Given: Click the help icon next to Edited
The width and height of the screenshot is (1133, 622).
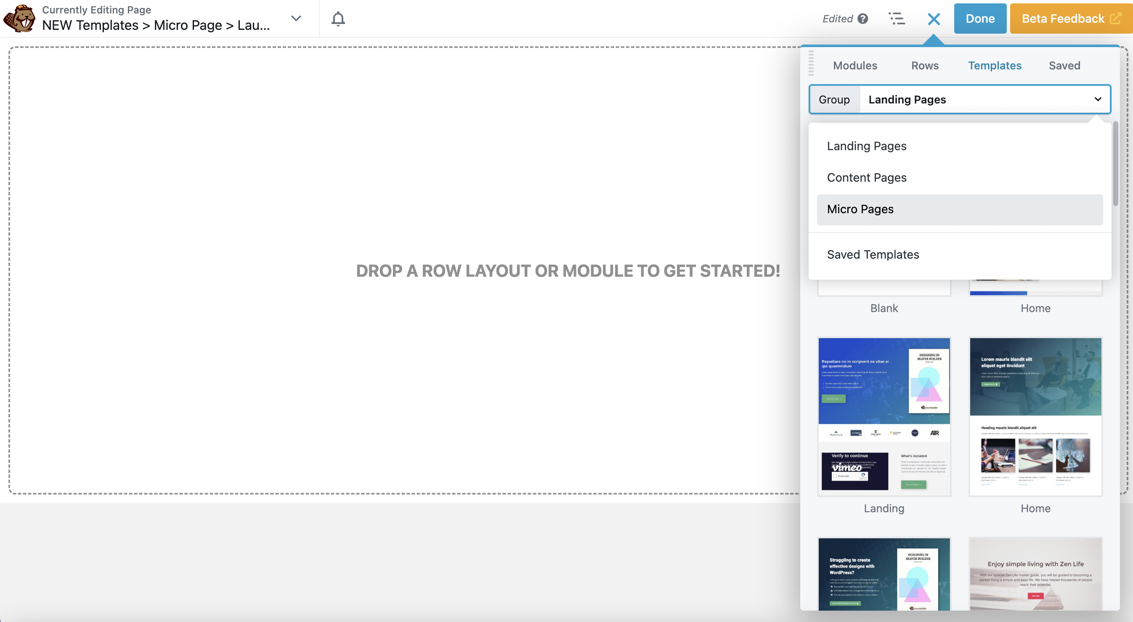Looking at the screenshot, I should click(x=862, y=19).
